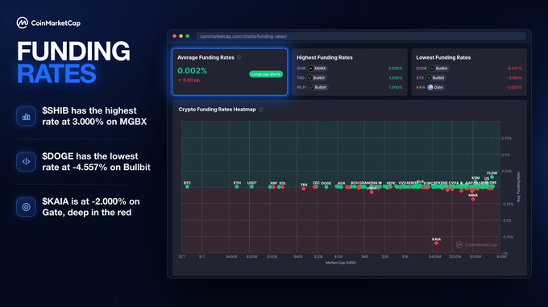
Task: Click STX -3.184% value in Lowest Funding Rates
Action: tap(514, 78)
